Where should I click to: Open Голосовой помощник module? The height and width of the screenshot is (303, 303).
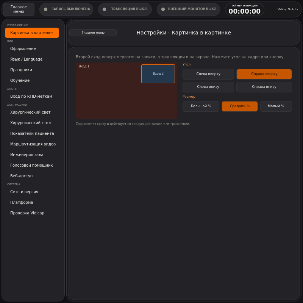[32, 166]
